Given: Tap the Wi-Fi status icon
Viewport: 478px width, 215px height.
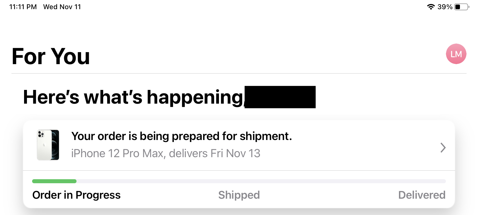Looking at the screenshot, I should [x=431, y=7].
